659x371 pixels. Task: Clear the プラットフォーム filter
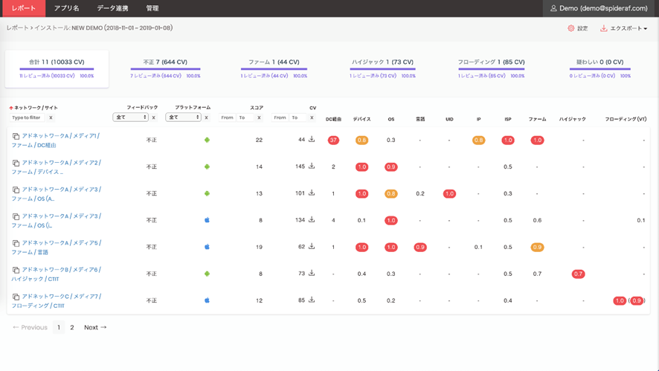[206, 117]
